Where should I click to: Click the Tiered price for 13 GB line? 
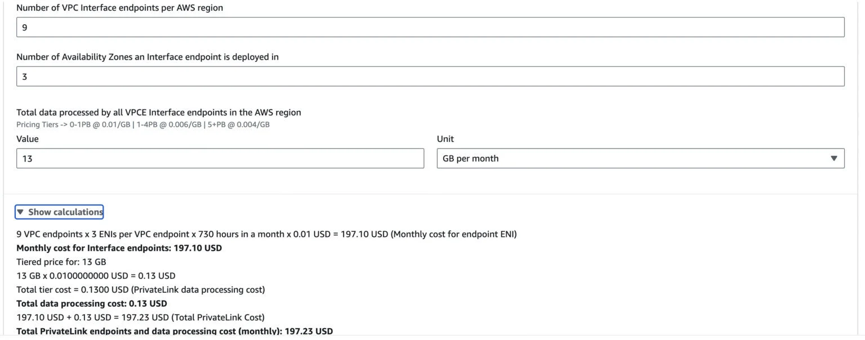[x=61, y=262]
